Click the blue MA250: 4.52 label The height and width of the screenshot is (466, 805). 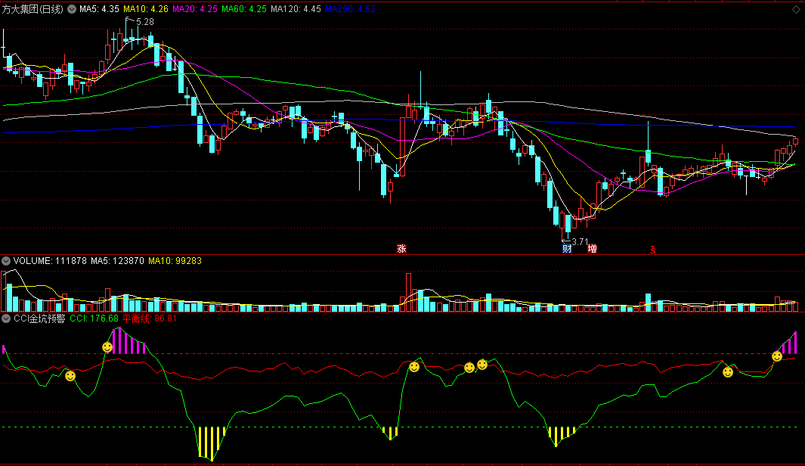350,9
